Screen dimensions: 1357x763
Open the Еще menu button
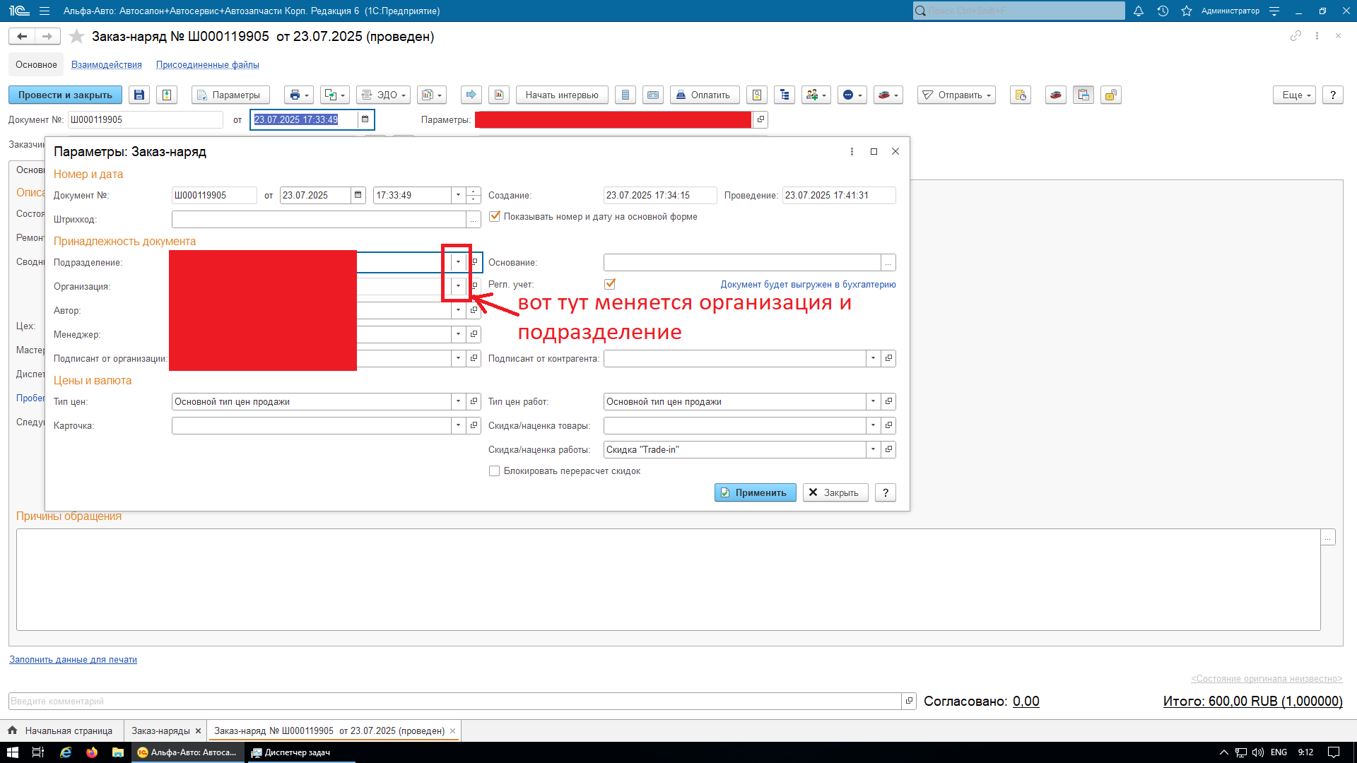pyautogui.click(x=1295, y=95)
